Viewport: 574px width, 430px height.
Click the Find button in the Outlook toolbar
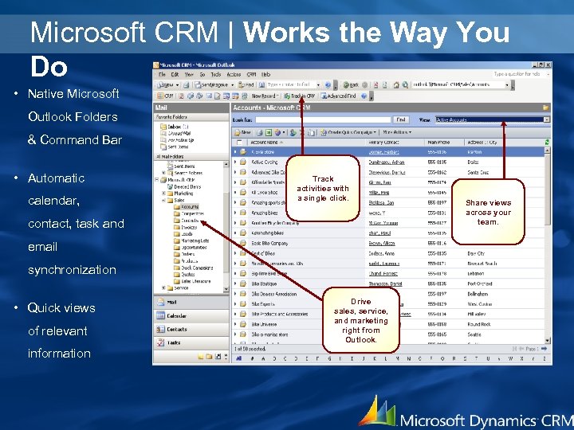click(x=246, y=85)
